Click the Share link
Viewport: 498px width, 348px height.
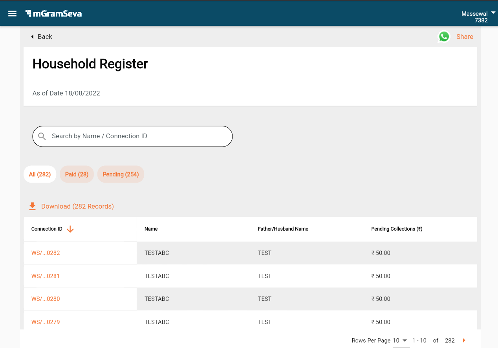pyautogui.click(x=465, y=37)
